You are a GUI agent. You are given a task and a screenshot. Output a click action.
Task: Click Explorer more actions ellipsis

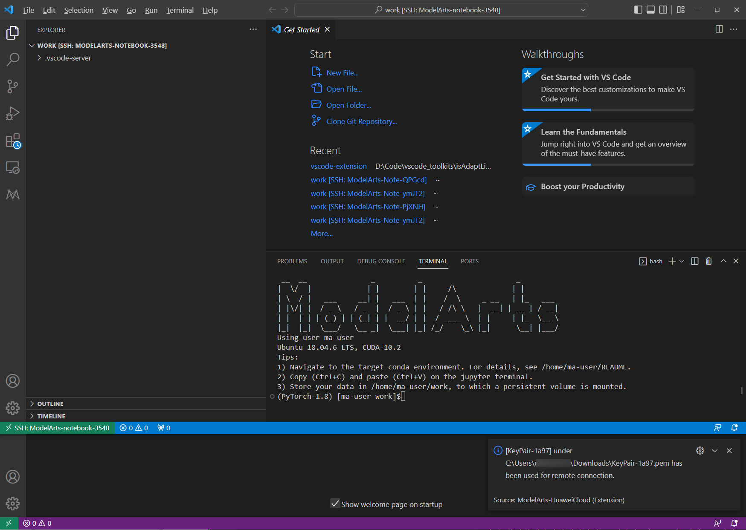(x=253, y=29)
